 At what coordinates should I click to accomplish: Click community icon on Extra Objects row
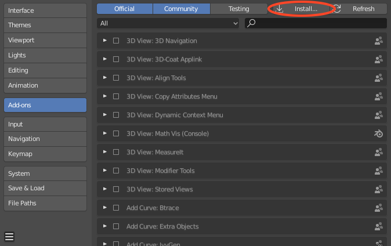(379, 226)
